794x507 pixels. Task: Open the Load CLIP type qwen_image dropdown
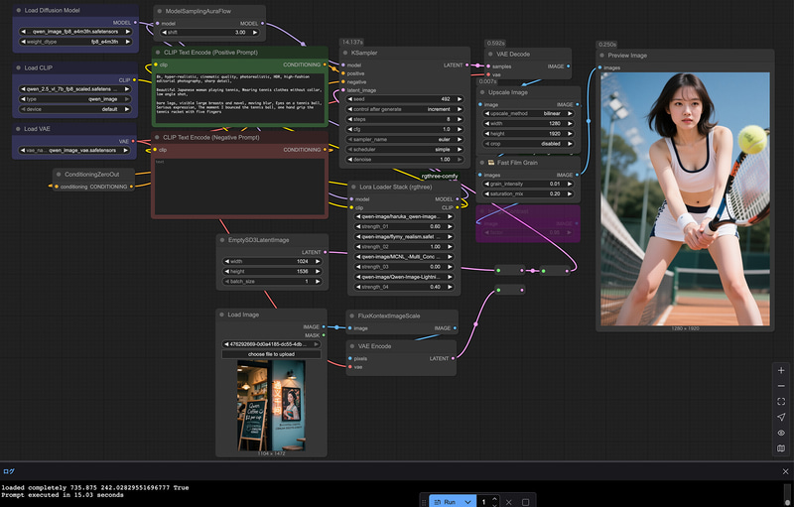point(75,99)
